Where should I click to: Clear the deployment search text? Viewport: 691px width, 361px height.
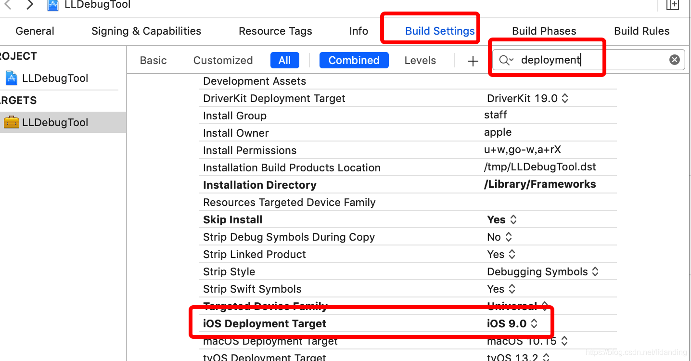tap(675, 60)
